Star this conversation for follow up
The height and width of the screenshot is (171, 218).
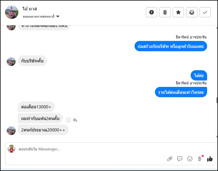178,12
